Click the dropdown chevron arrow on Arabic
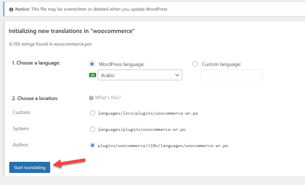 tap(177, 75)
